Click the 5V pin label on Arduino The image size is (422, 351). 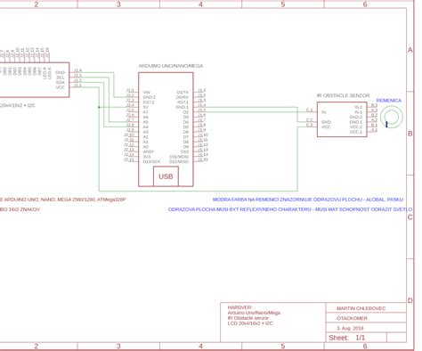point(146,107)
